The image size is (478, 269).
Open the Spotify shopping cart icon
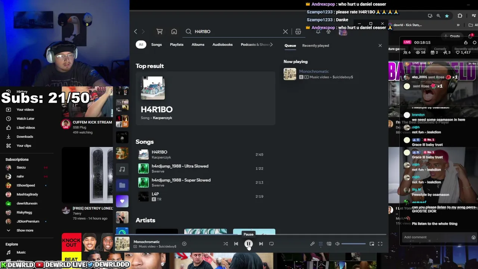159,32
